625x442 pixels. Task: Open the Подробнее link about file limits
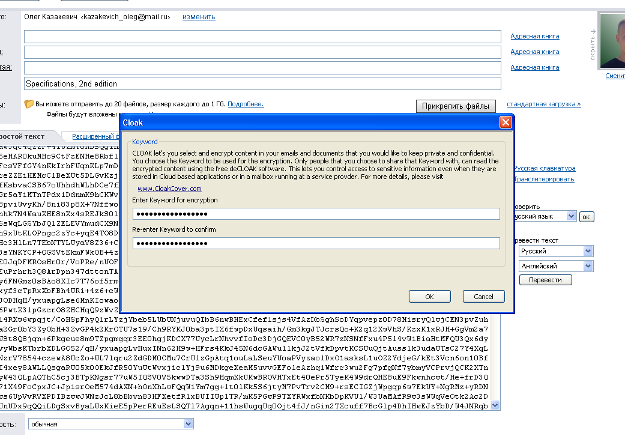pos(246,104)
